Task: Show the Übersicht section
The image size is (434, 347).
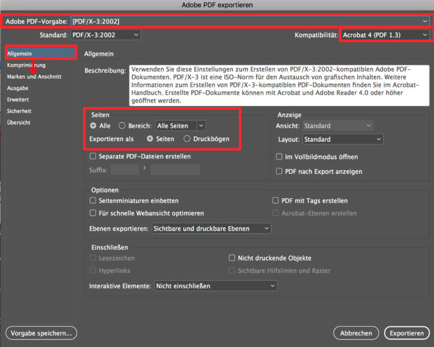Action: pos(19,123)
